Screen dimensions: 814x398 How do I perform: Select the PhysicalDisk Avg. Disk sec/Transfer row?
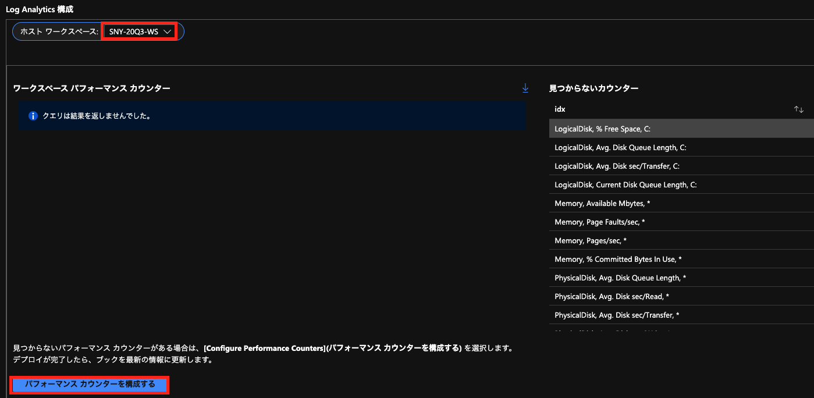pyautogui.click(x=640, y=314)
